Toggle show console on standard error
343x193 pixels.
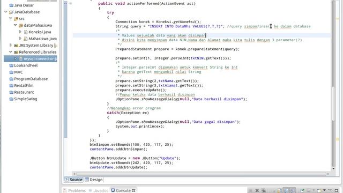tap(293, 191)
